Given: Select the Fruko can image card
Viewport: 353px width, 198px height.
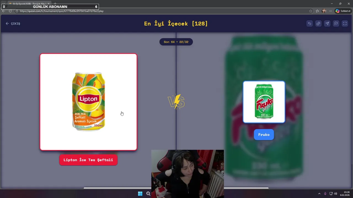Looking at the screenshot, I should point(264,102).
